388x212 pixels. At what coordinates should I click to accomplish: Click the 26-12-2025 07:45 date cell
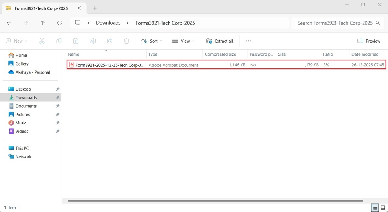click(368, 65)
